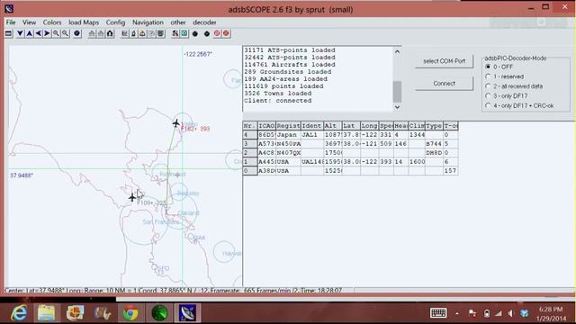Click the pan up arrow toolbar icon

[x=29, y=33]
